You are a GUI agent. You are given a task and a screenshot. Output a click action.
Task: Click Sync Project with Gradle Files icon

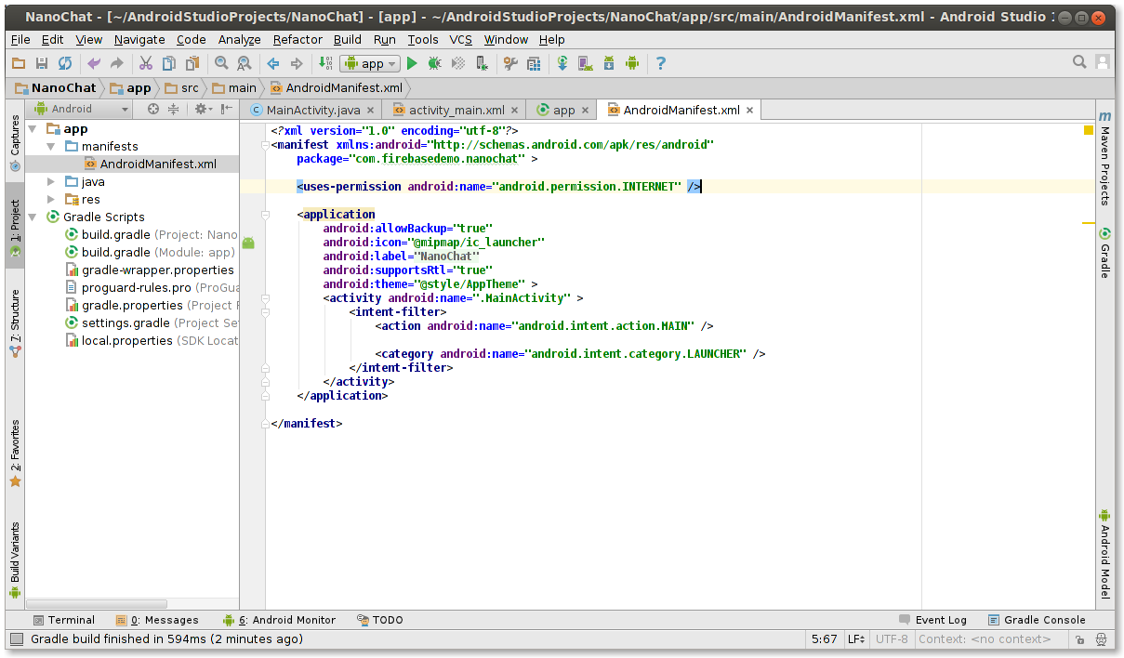point(562,63)
